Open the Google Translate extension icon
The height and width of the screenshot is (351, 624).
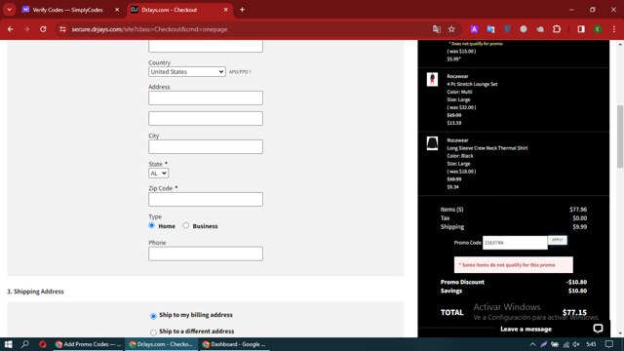click(x=490, y=29)
